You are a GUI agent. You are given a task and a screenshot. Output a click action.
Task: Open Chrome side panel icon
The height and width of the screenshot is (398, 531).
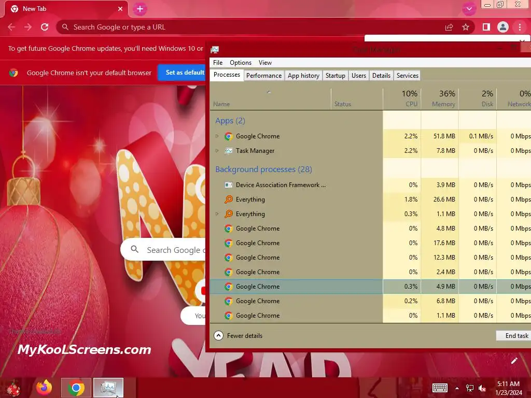coord(486,27)
